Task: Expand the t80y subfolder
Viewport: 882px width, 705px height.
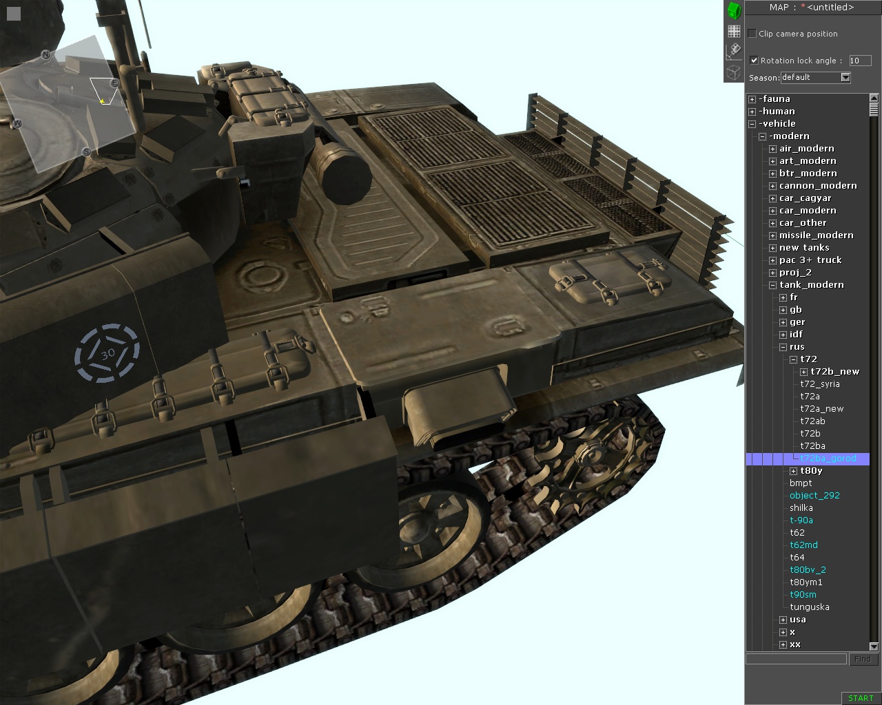Action: [793, 471]
